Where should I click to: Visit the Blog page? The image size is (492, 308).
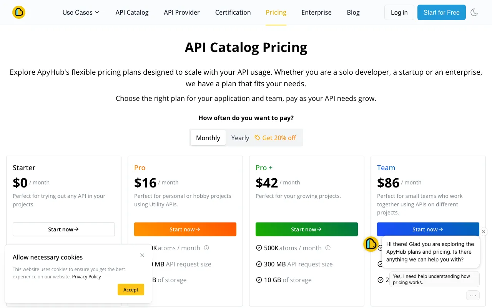pos(353,12)
